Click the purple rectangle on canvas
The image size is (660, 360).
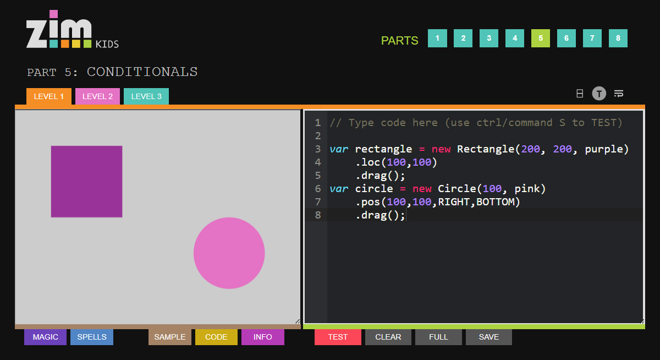tap(86, 182)
